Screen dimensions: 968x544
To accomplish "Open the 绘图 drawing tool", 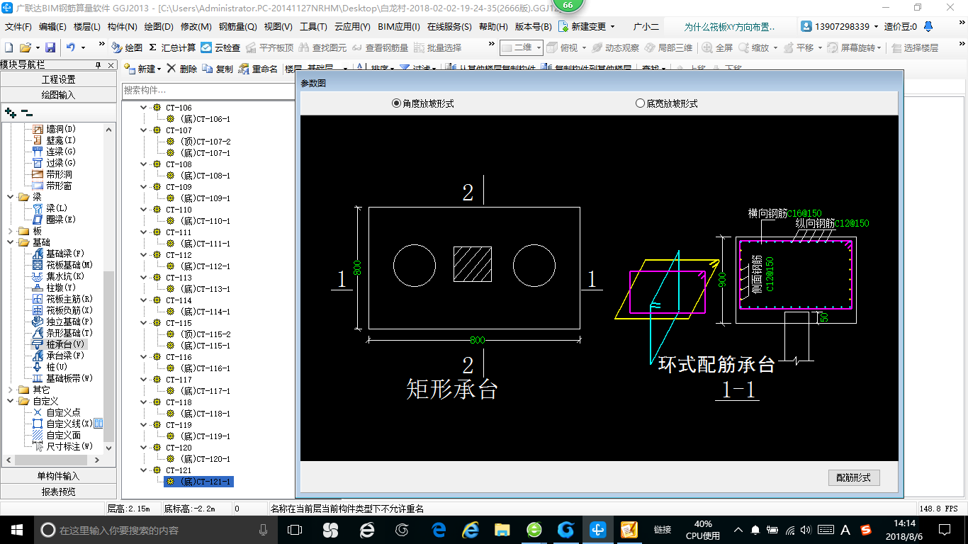I will (127, 47).
